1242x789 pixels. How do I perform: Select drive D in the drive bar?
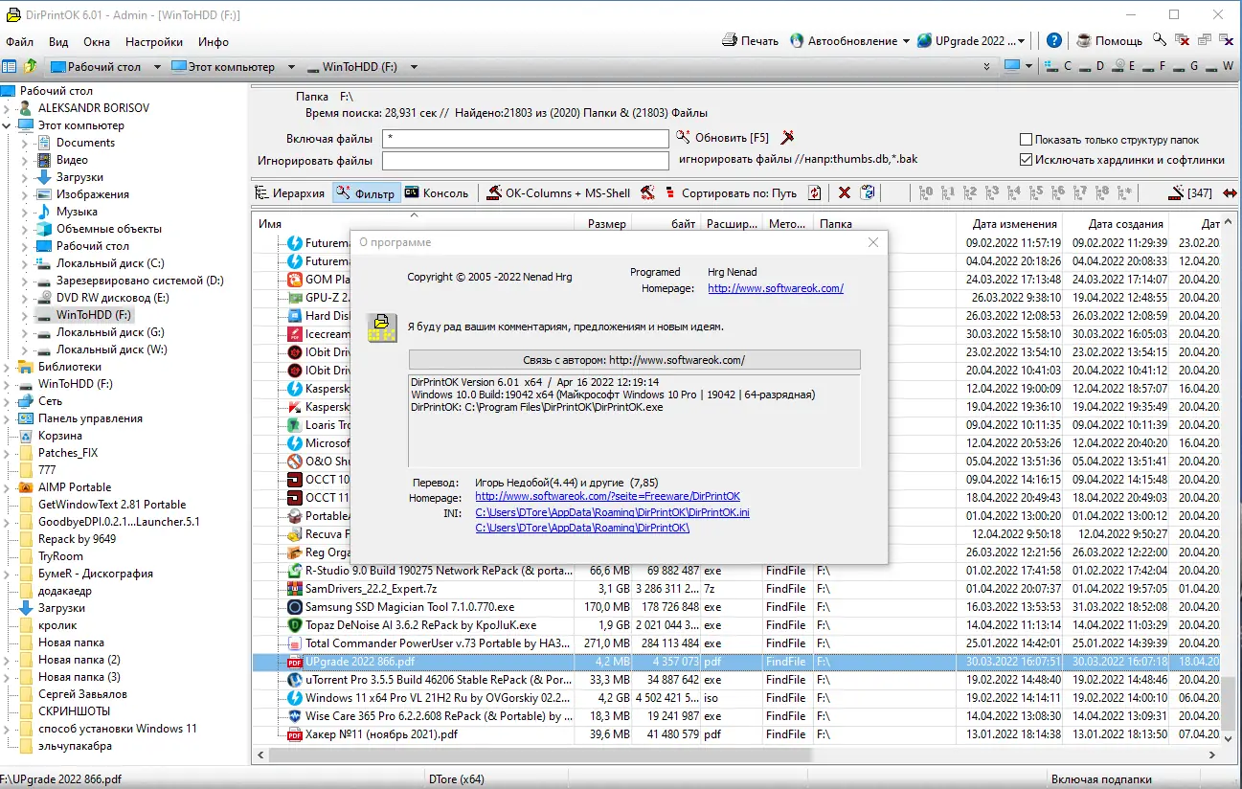pos(1093,67)
